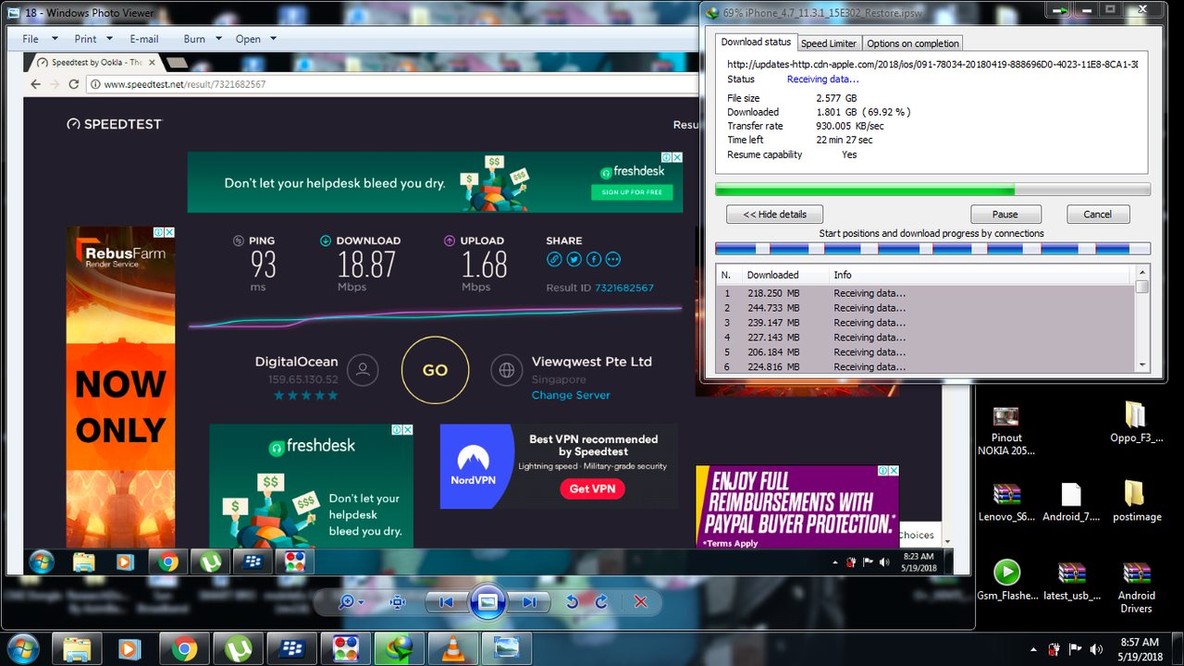Switch to the Speed Limiter tab
The image size is (1184, 666).
click(829, 43)
